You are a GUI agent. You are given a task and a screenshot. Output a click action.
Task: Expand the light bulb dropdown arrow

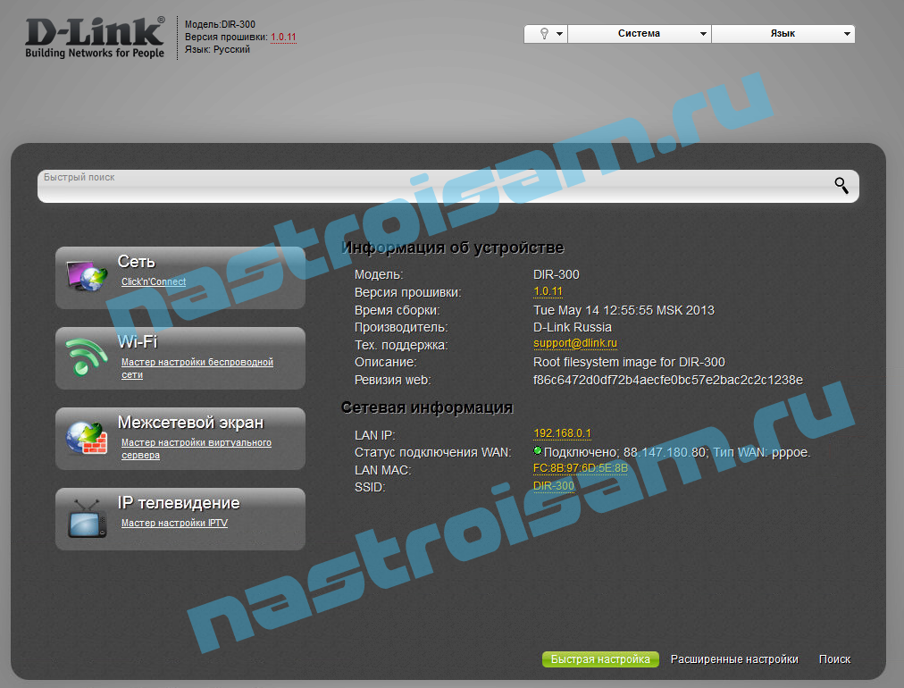tap(559, 34)
